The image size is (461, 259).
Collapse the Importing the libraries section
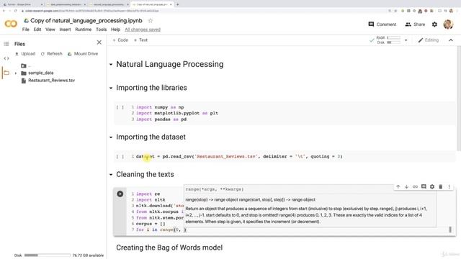tap(111, 88)
